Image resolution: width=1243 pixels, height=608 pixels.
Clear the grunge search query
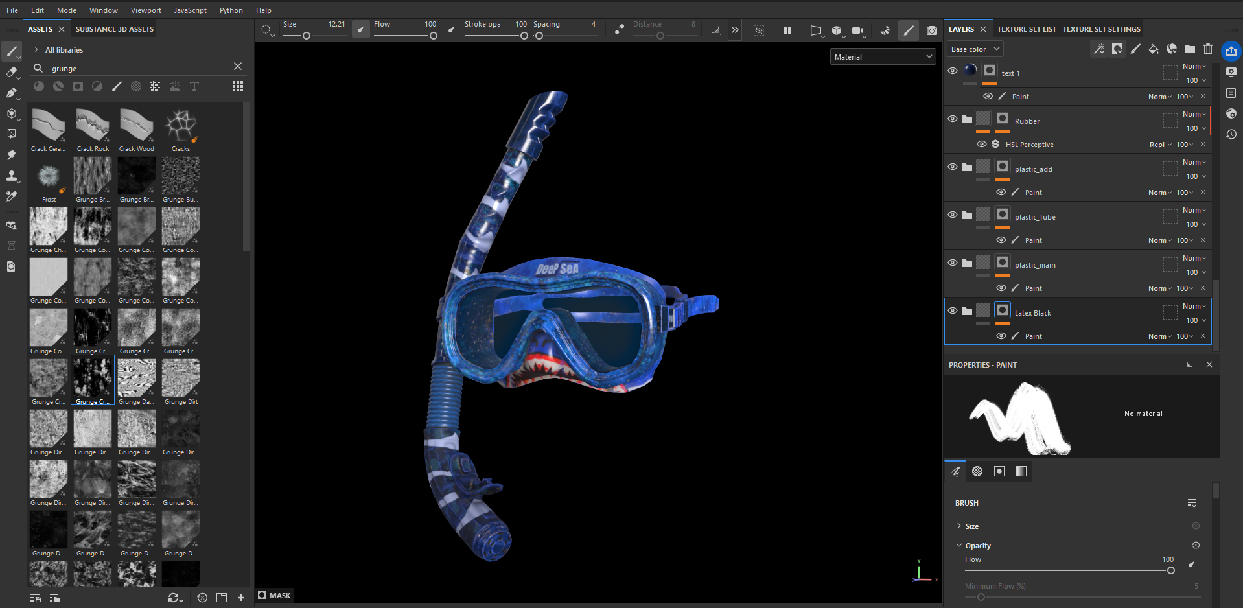coord(238,66)
